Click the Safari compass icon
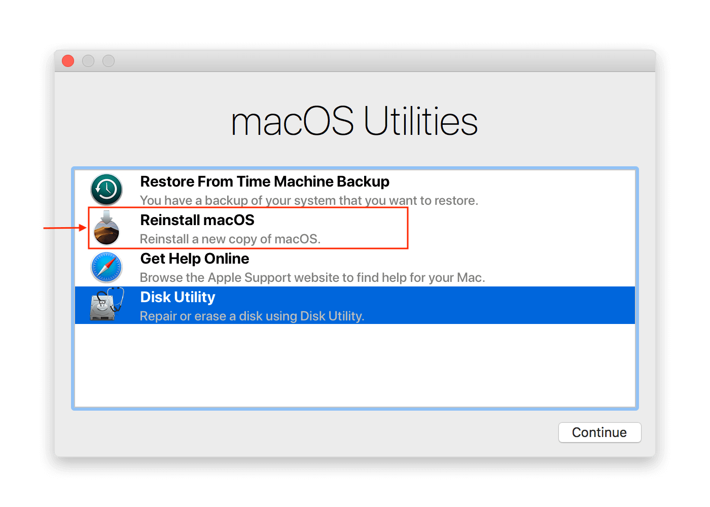 [x=106, y=267]
